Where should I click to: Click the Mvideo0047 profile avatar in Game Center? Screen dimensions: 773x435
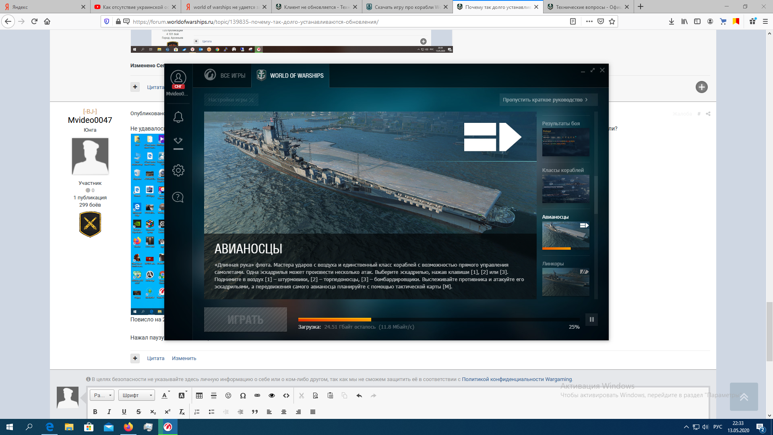[178, 78]
